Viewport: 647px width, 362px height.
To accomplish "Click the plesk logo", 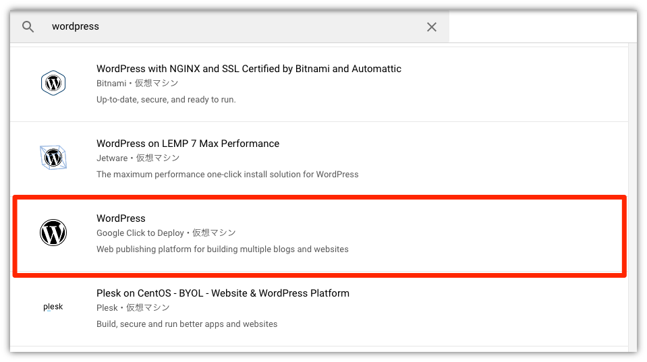I will 53,307.
